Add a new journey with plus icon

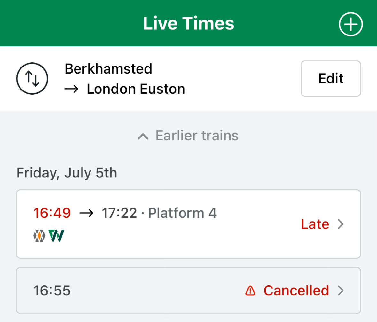pyautogui.click(x=350, y=24)
